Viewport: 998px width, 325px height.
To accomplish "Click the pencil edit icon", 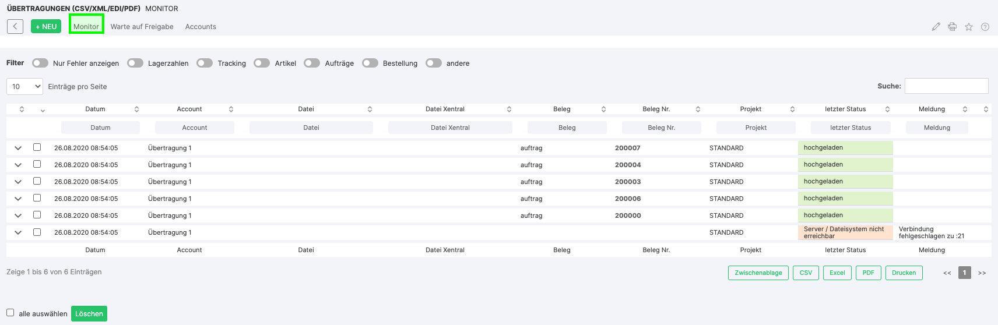I will click(936, 27).
